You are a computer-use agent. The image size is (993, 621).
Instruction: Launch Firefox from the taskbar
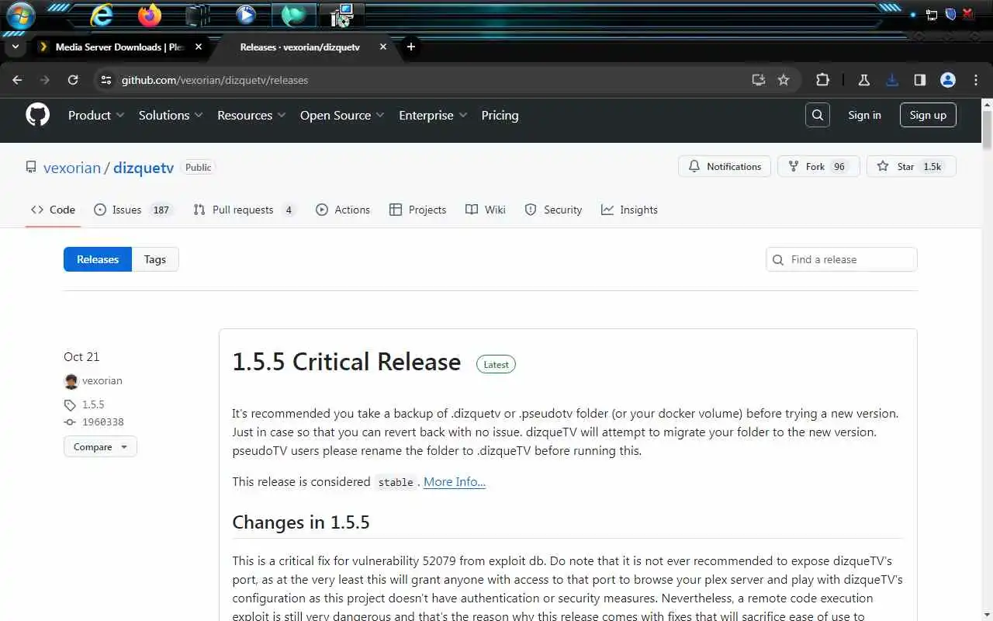point(149,15)
